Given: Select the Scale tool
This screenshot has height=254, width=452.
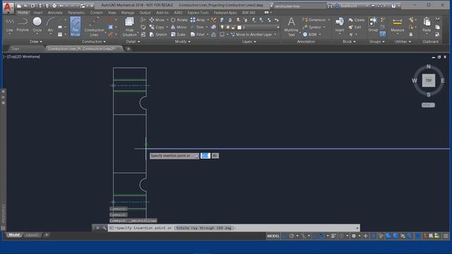Looking at the screenshot, I should point(178,35).
